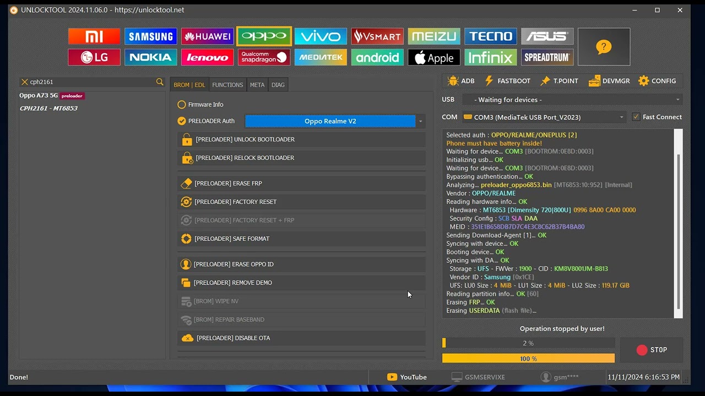Viewport: 705px width, 396px height.
Task: Select the Vsmart brand tile
Action: tap(377, 36)
